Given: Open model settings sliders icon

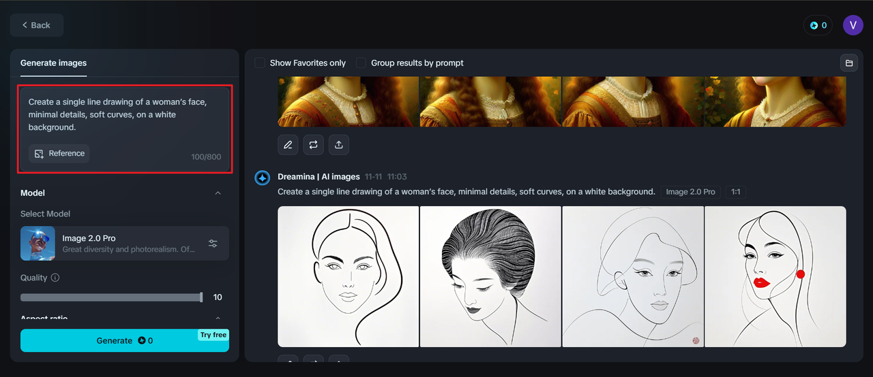Looking at the screenshot, I should click(x=213, y=244).
